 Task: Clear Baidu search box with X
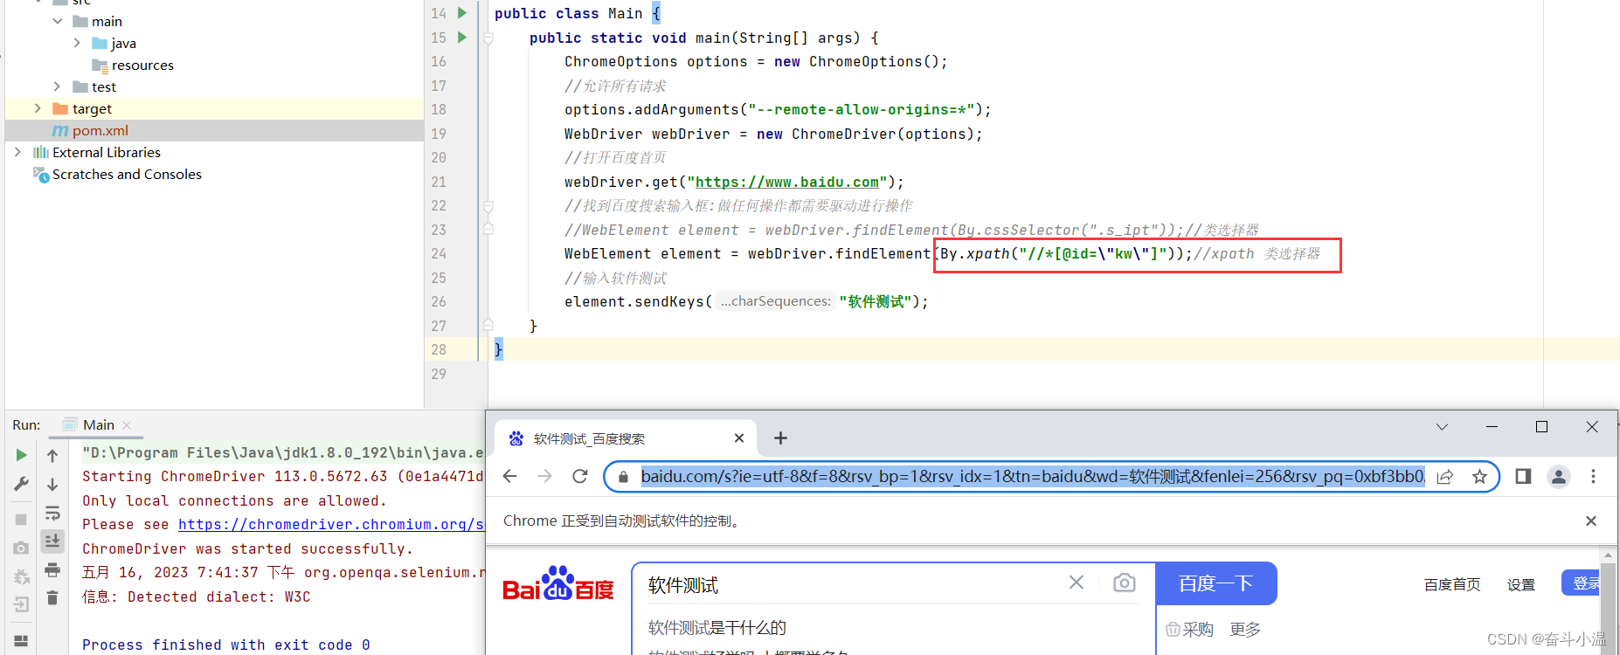[x=1077, y=583]
